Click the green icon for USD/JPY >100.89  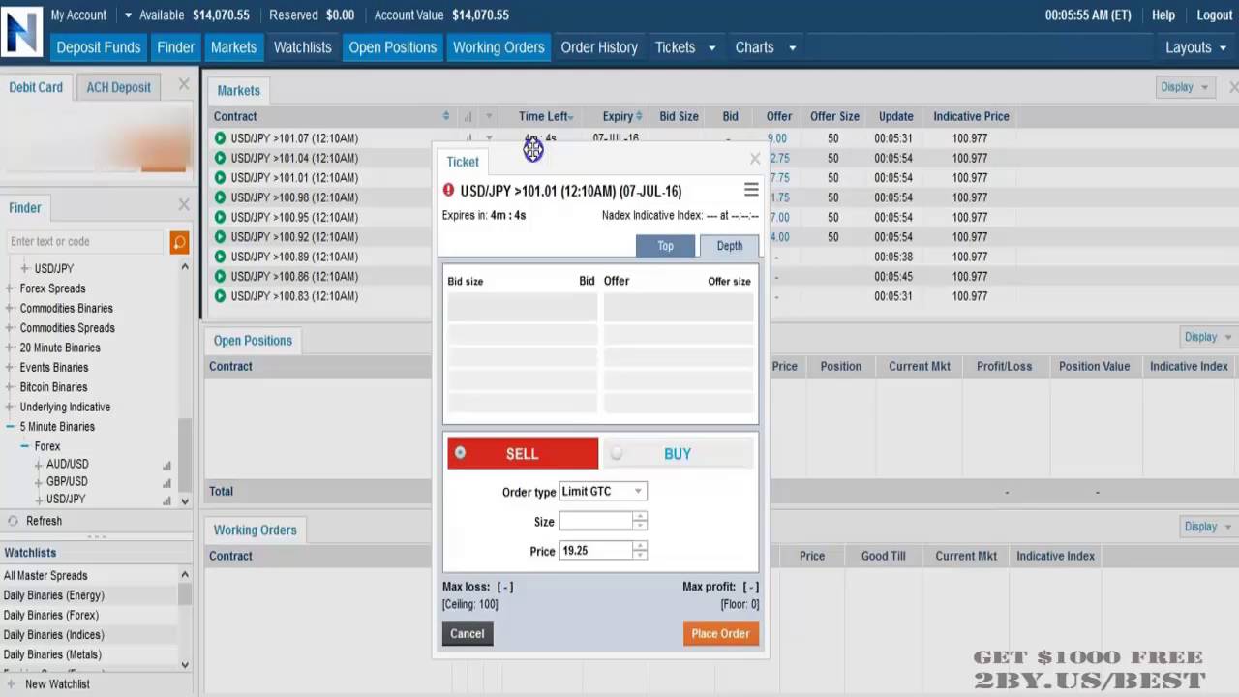[220, 257]
